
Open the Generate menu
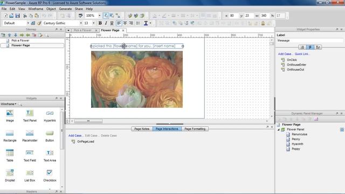[x=65, y=9]
